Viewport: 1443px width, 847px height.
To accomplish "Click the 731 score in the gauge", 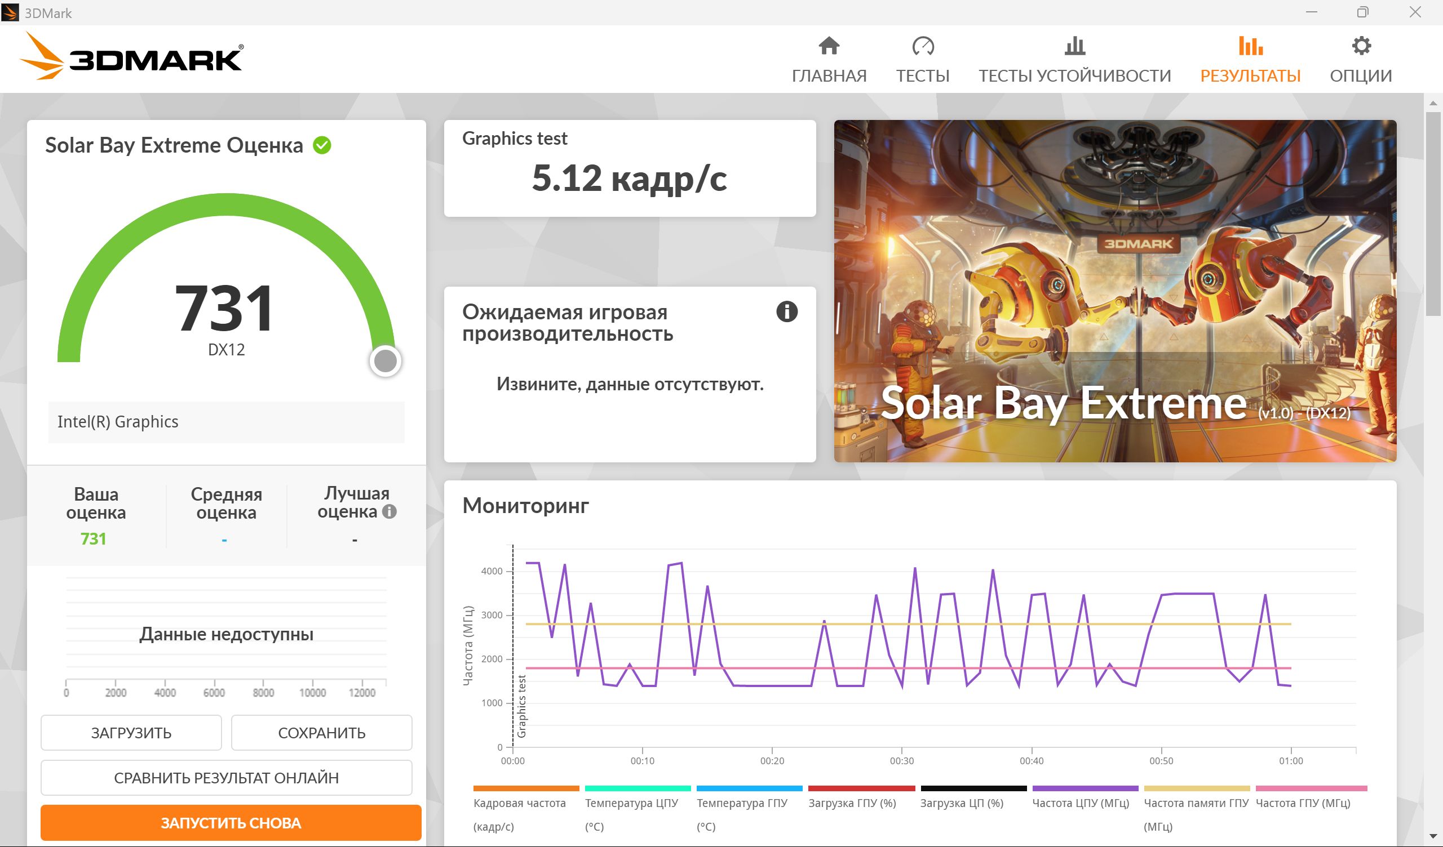I will click(224, 308).
